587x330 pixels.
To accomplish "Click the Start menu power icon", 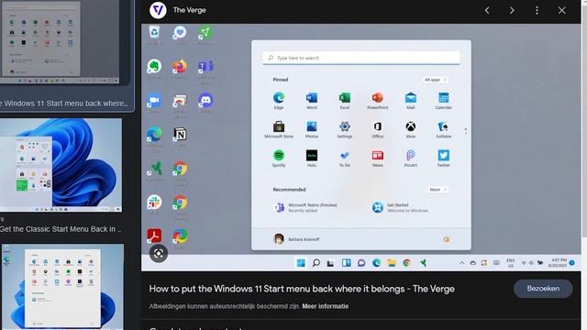I will coord(447,239).
